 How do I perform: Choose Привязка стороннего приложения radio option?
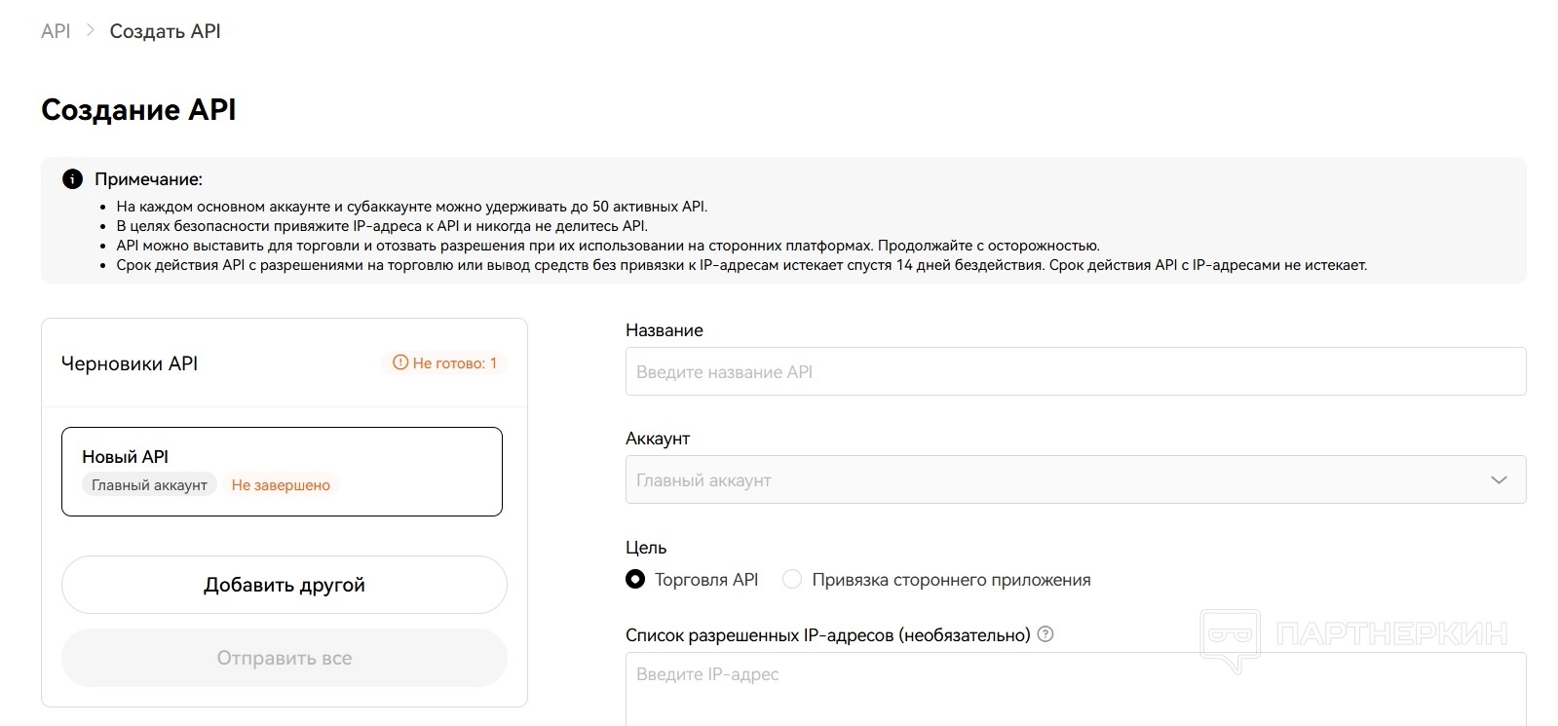click(793, 580)
